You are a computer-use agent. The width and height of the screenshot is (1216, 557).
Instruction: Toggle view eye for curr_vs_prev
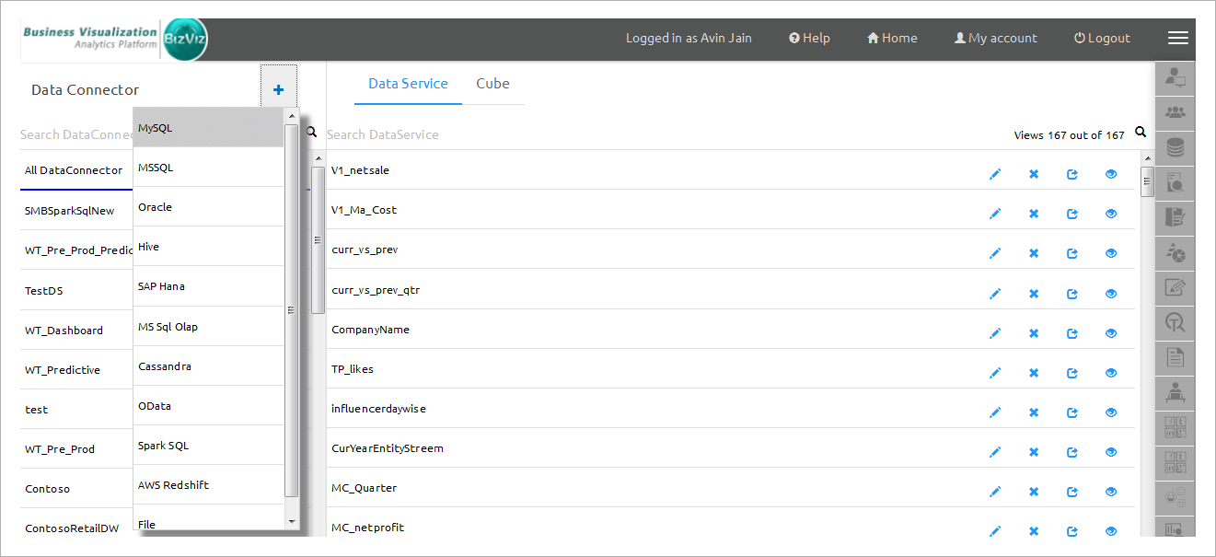point(1111,253)
